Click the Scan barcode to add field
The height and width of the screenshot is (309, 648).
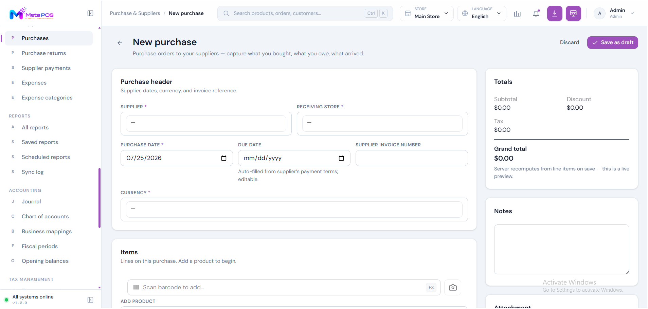(284, 288)
